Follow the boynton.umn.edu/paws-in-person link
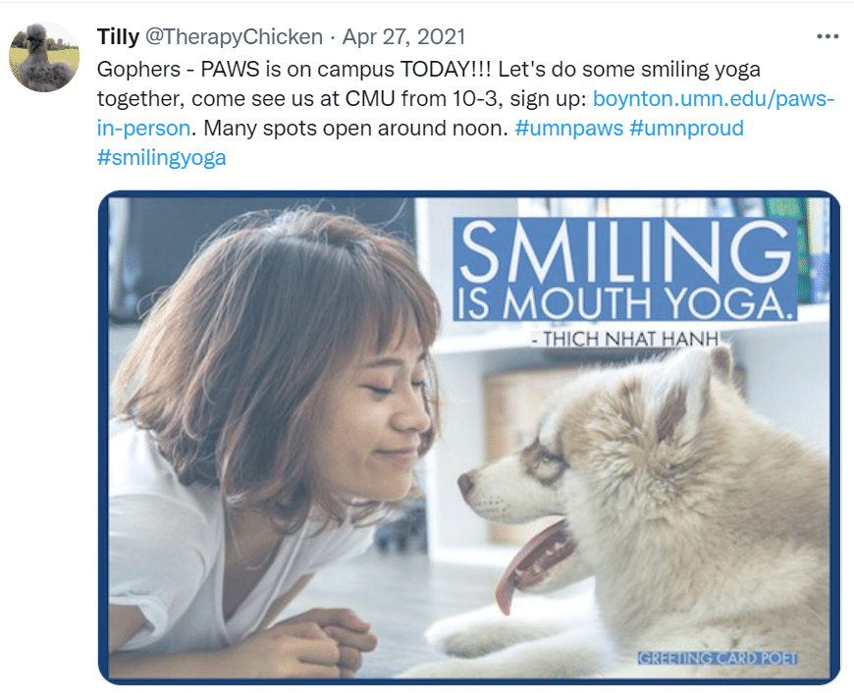Viewport: 854px width, 693px height. (x=713, y=99)
